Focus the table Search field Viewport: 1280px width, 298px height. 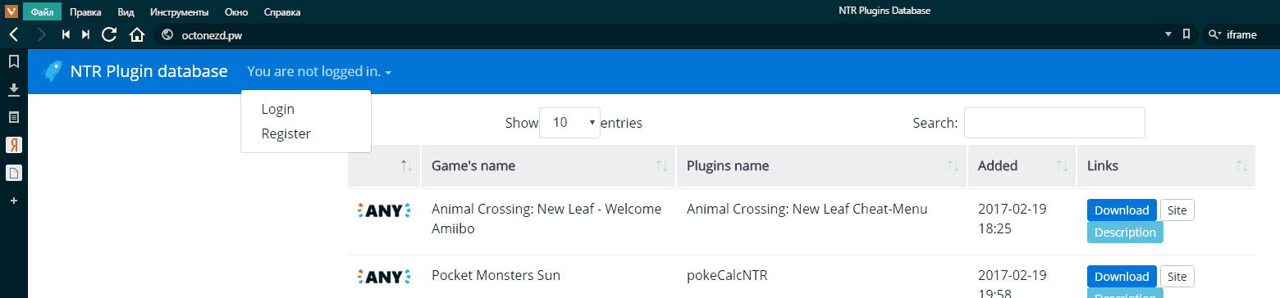1054,123
